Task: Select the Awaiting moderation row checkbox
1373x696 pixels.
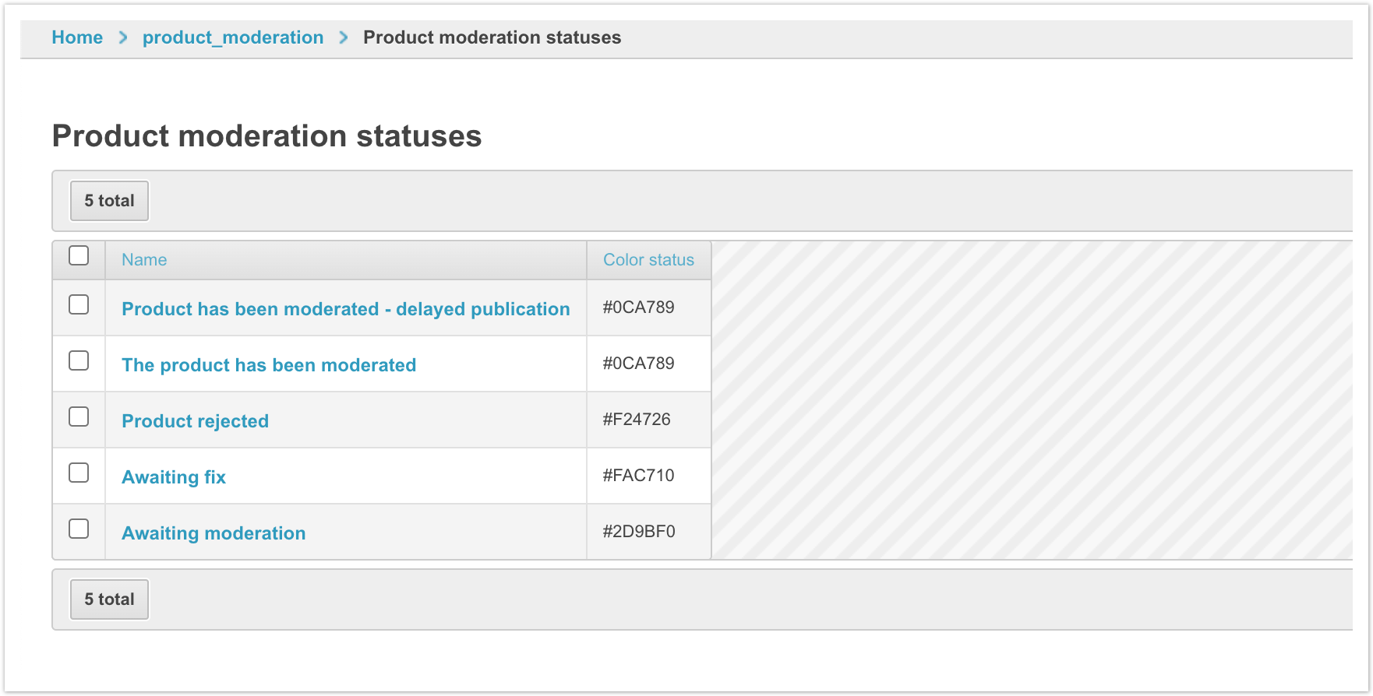Action: point(79,529)
